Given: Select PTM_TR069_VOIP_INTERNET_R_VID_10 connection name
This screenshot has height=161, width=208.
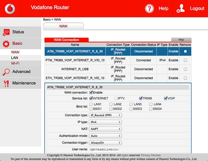Looking at the screenshot, I should coord(75,60).
